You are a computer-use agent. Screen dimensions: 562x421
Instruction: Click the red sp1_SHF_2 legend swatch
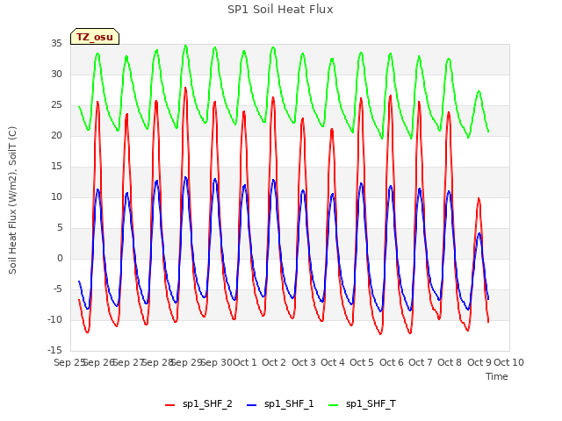click(169, 405)
